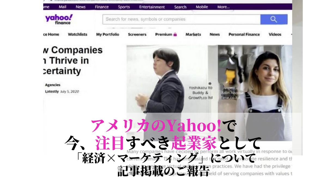Click Mobile in the top purple bar
Viewport: 327px width, 177px height.
coord(202,7)
